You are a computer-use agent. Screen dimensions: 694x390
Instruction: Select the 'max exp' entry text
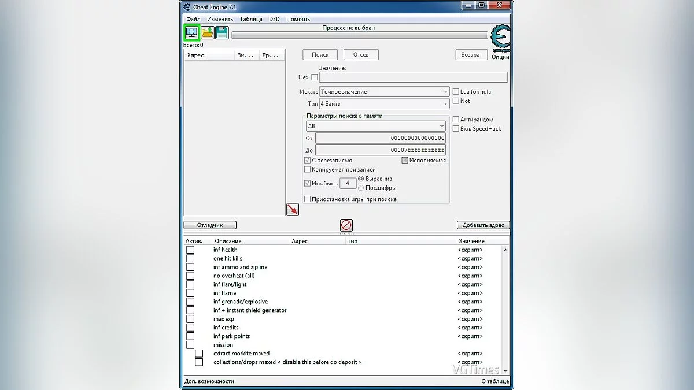pyautogui.click(x=224, y=319)
